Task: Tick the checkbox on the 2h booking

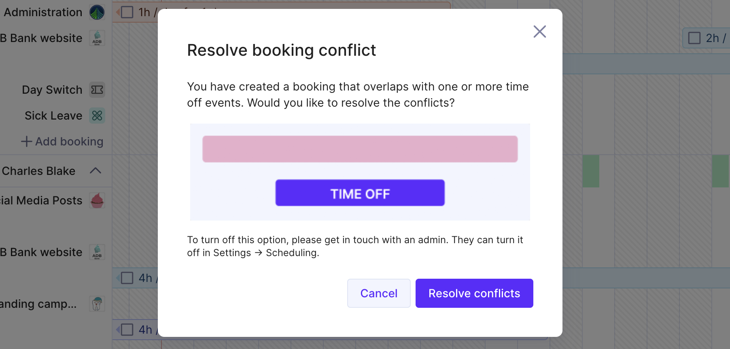Action: coord(694,38)
